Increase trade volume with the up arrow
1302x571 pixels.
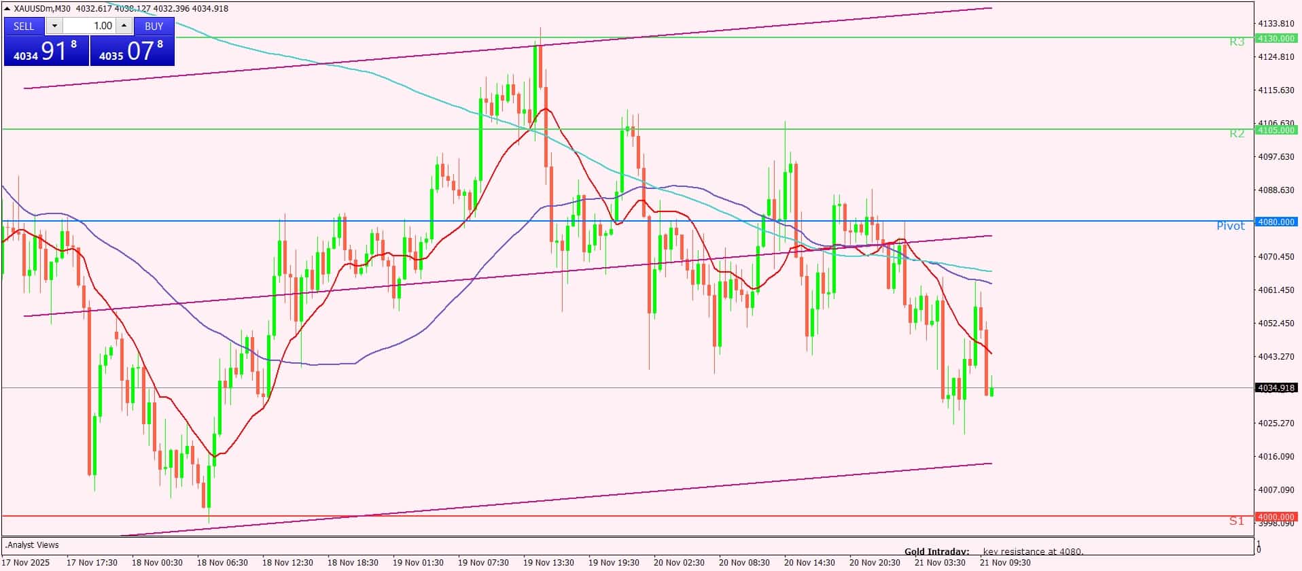point(124,26)
